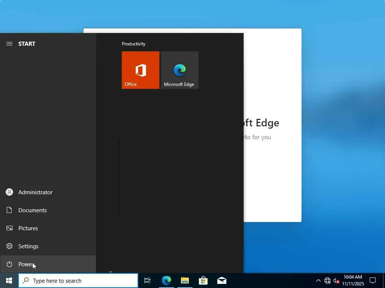Open File Explorer from the taskbar
The height and width of the screenshot is (288, 385).
[x=185, y=280]
